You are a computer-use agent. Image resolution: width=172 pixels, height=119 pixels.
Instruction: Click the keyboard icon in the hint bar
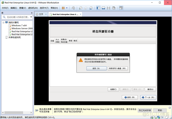pos(37,110)
